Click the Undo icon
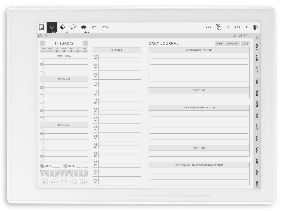 coord(94,27)
